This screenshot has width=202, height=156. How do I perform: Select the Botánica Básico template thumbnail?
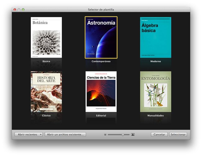click(x=46, y=37)
